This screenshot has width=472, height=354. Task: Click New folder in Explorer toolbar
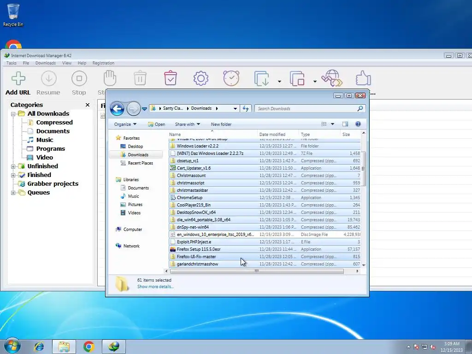pos(221,124)
